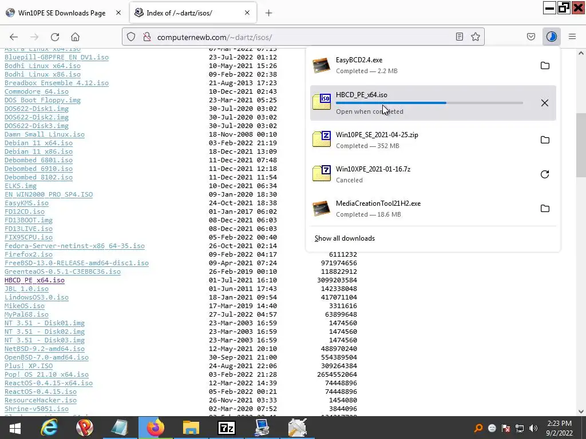Click the HBCD_PE_x64.iso download progress bar
The width and height of the screenshot is (586, 439).
(429, 103)
